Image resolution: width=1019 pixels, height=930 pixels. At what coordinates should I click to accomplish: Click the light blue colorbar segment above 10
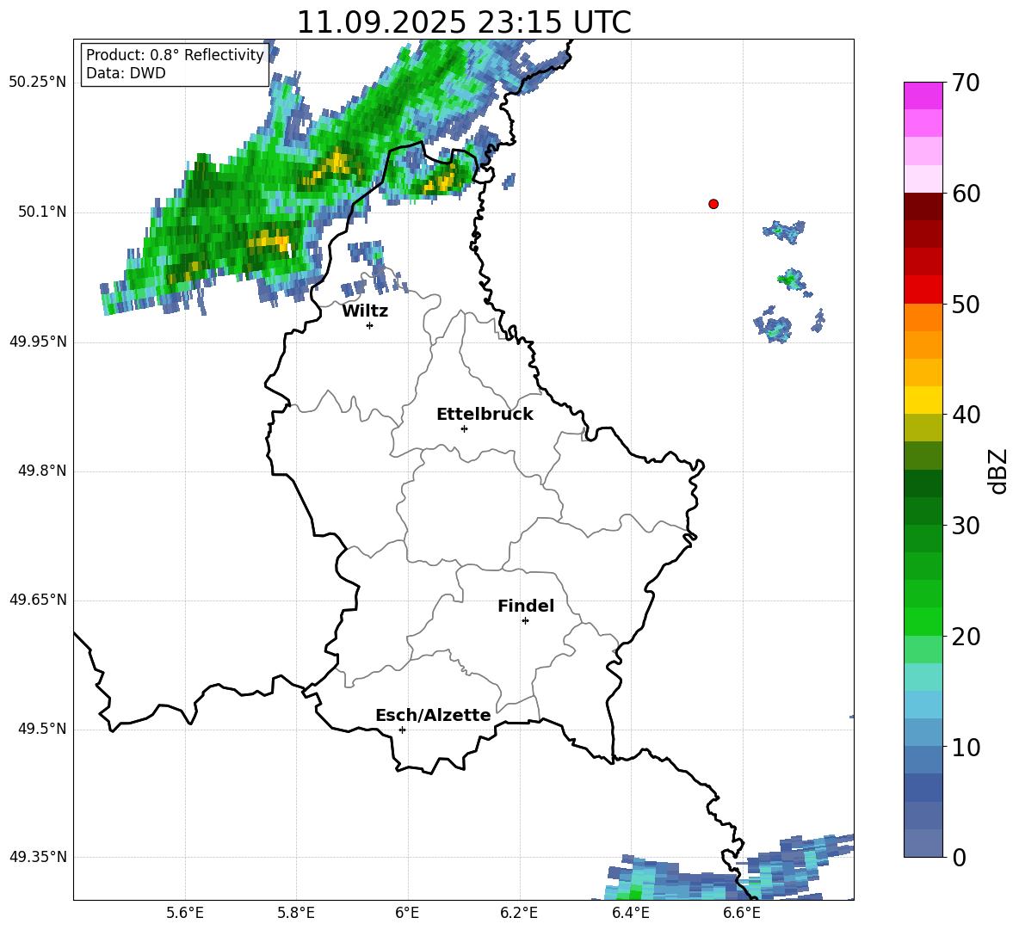tap(923, 733)
